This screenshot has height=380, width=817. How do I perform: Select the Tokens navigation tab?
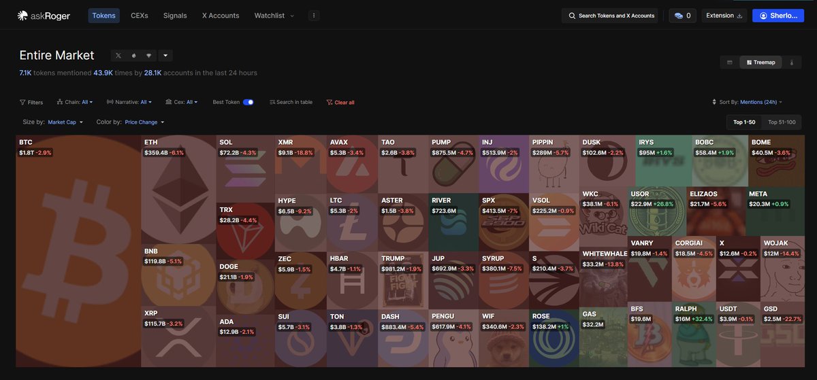click(x=103, y=15)
